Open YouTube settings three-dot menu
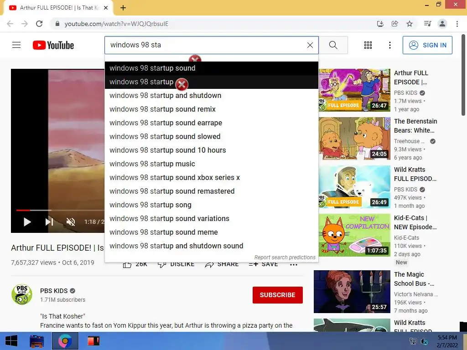Image resolution: width=467 pixels, height=350 pixels. coord(389,45)
